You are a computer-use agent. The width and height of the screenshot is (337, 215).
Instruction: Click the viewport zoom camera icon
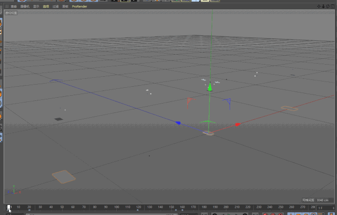coord(323,6)
